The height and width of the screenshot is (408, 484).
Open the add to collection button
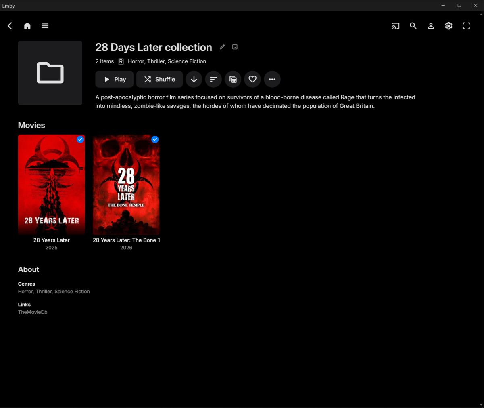click(x=233, y=79)
